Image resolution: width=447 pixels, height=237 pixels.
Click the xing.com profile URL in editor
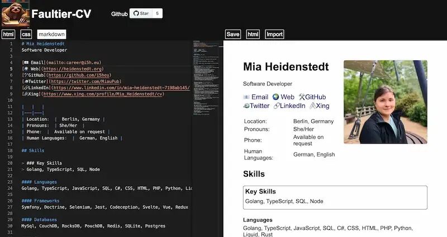pyautogui.click(x=103, y=94)
